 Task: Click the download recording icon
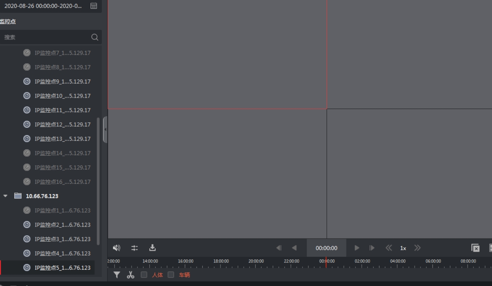click(x=152, y=248)
